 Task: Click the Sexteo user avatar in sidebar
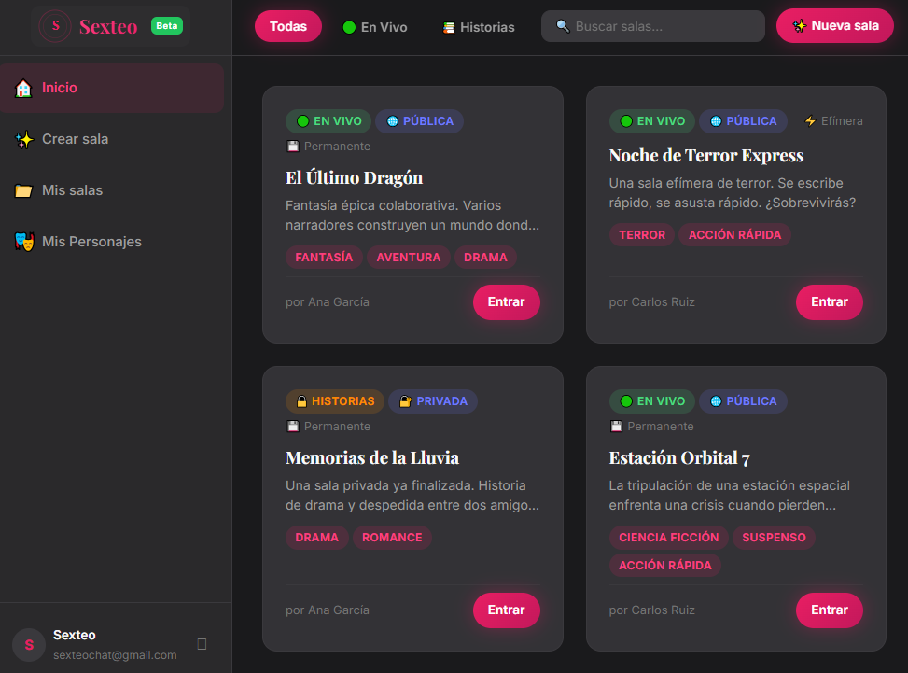[x=29, y=644]
